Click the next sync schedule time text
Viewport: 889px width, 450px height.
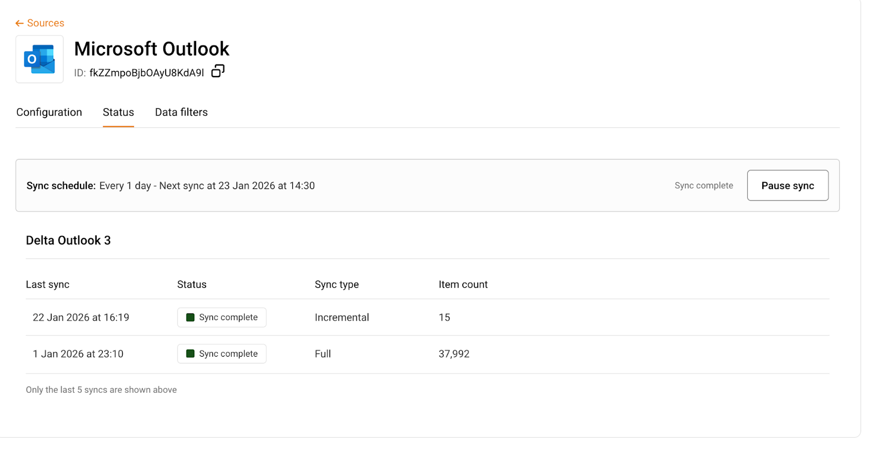[237, 186]
